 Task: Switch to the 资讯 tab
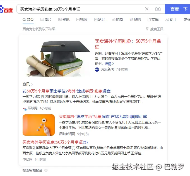click(64, 19)
